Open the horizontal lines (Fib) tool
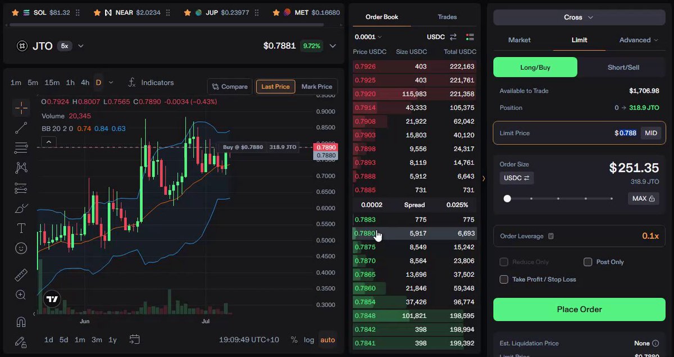This screenshot has height=357, width=674. 21,148
